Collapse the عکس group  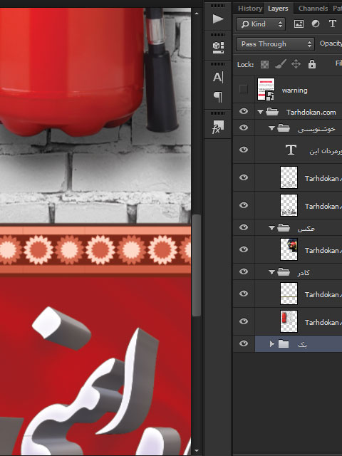(x=271, y=228)
